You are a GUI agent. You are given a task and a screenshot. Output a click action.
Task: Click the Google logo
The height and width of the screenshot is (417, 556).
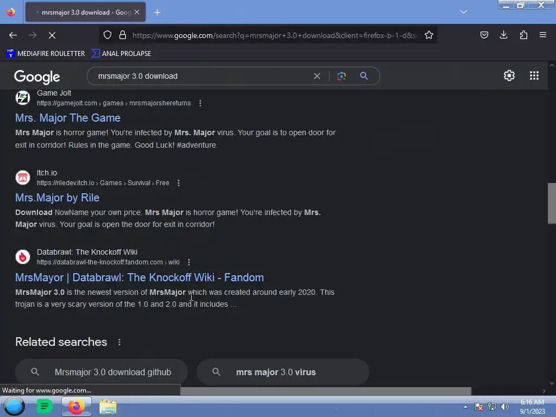(37, 77)
